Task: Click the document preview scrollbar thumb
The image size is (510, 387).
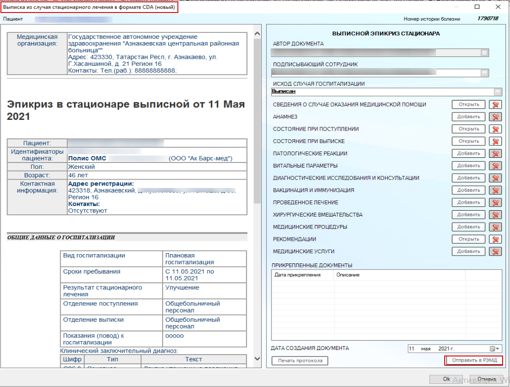Action: point(257,120)
